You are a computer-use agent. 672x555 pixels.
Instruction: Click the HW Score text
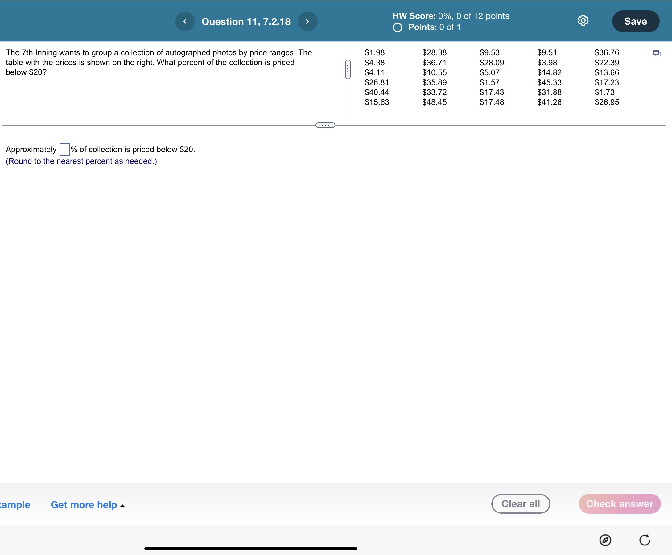[451, 16]
